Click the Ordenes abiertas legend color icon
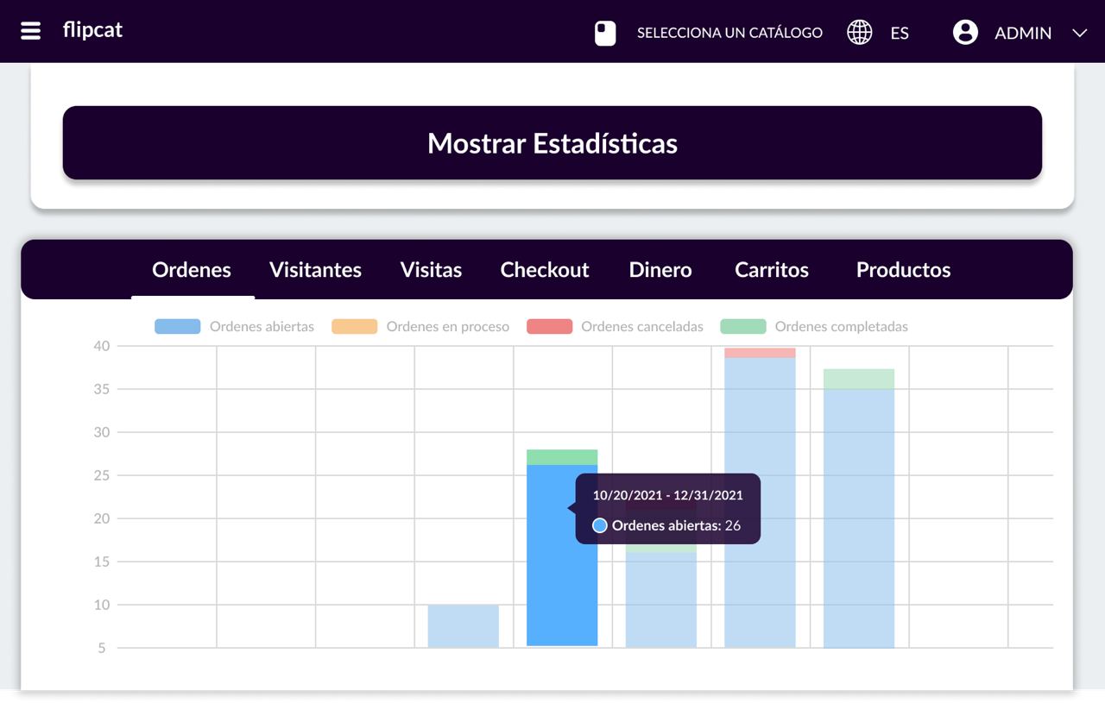The width and height of the screenshot is (1105, 703). [x=177, y=326]
